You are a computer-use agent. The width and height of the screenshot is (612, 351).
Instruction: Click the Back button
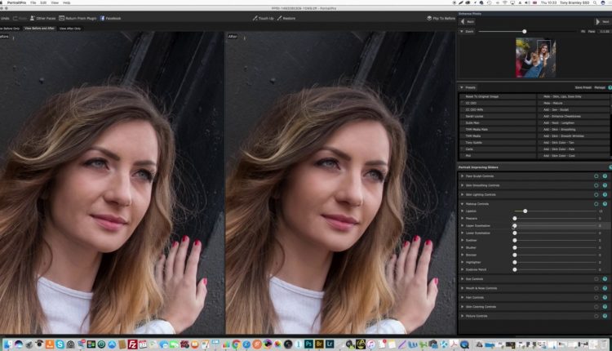[468, 22]
